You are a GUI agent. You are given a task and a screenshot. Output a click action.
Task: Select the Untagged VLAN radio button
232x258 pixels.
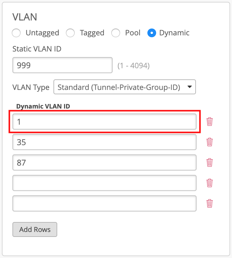pos(16,33)
